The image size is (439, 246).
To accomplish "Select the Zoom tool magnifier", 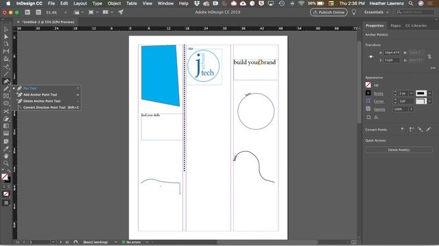I will coord(6,163).
